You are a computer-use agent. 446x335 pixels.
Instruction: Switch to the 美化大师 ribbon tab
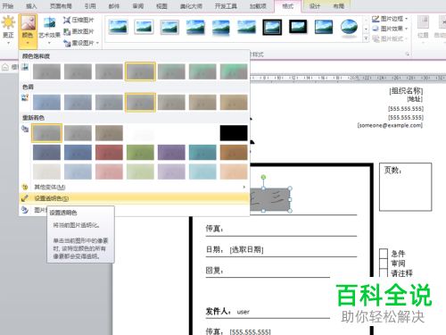191,5
